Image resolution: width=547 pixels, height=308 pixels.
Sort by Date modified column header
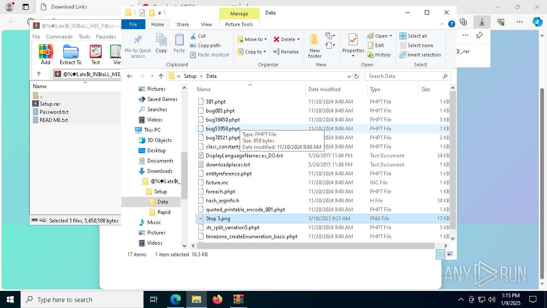[x=337, y=89]
